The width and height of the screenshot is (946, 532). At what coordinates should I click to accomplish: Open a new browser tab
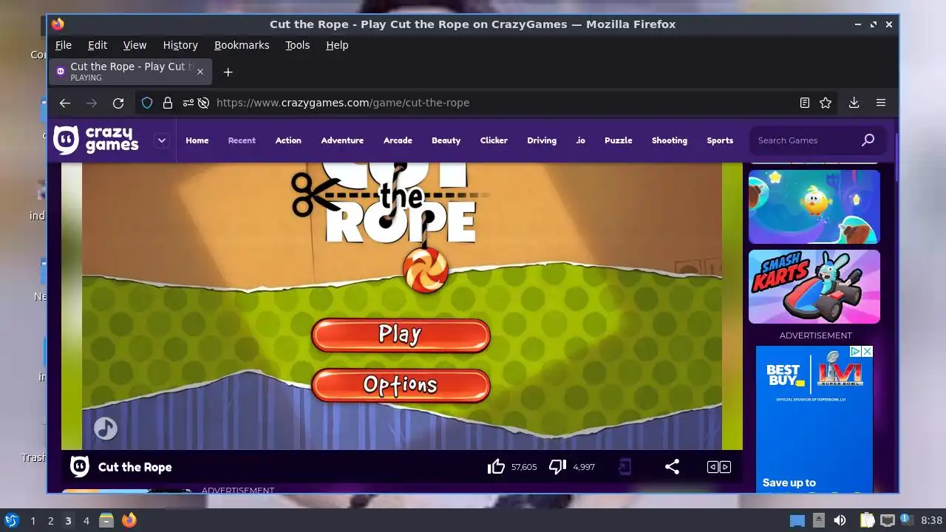[x=228, y=72]
